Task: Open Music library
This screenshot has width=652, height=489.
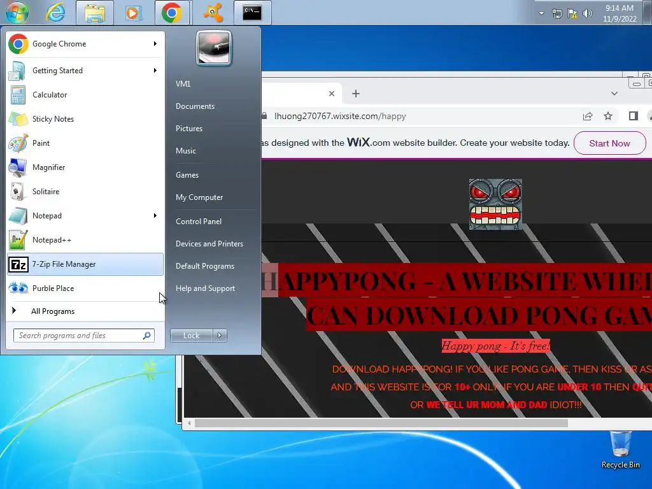Action: [185, 151]
